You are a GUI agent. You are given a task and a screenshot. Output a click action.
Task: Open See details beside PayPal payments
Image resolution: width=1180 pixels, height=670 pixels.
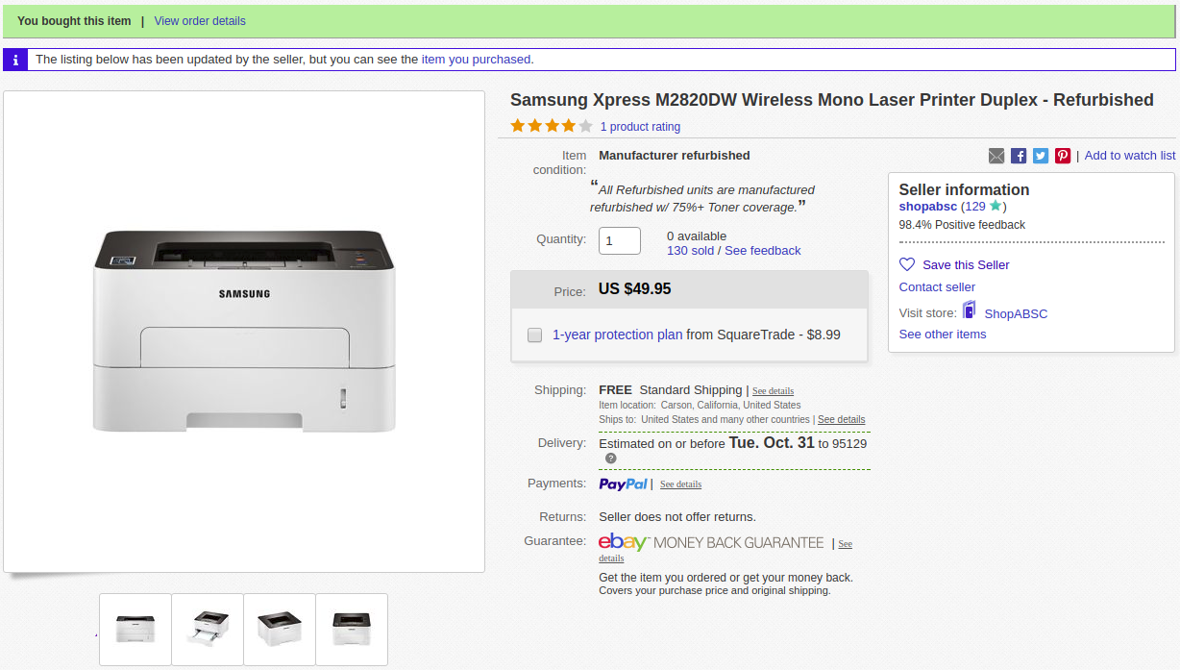pyautogui.click(x=680, y=484)
